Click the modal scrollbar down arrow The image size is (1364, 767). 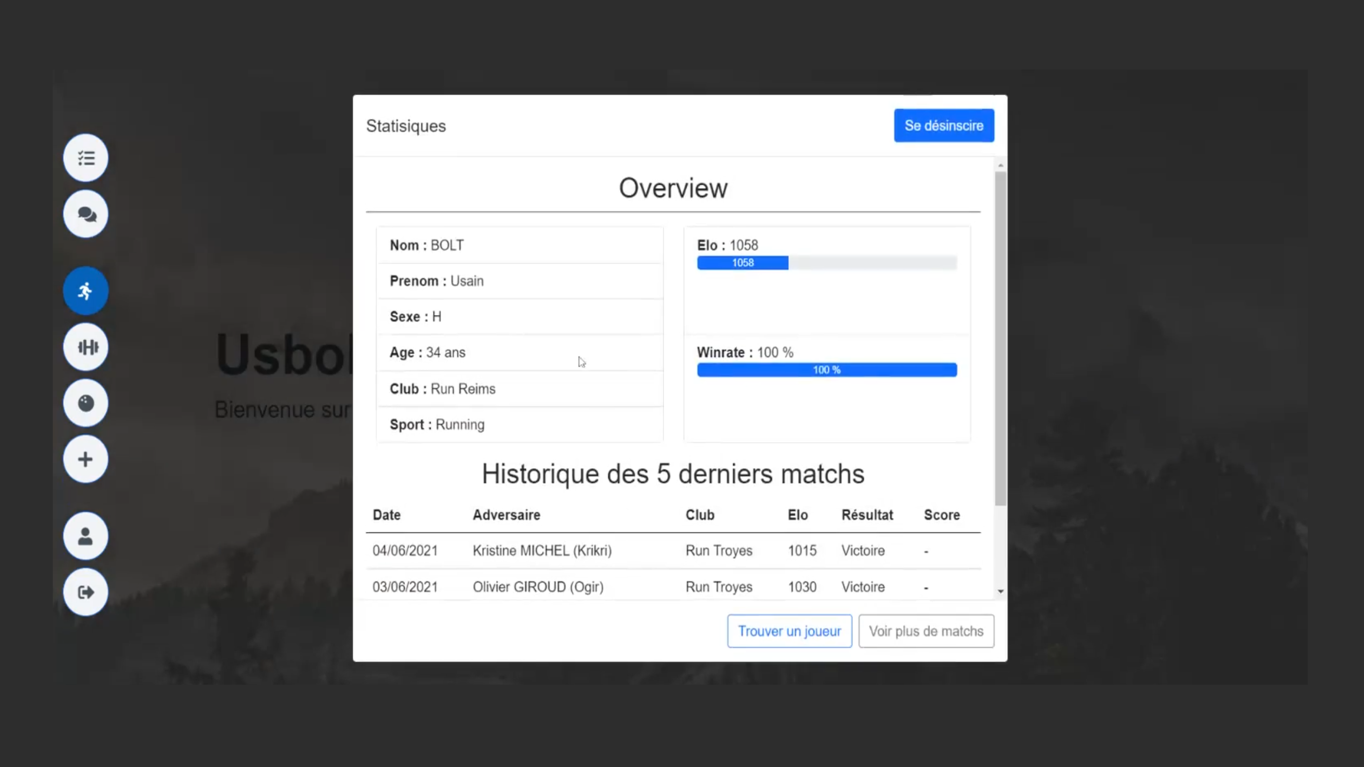pos(1000,592)
